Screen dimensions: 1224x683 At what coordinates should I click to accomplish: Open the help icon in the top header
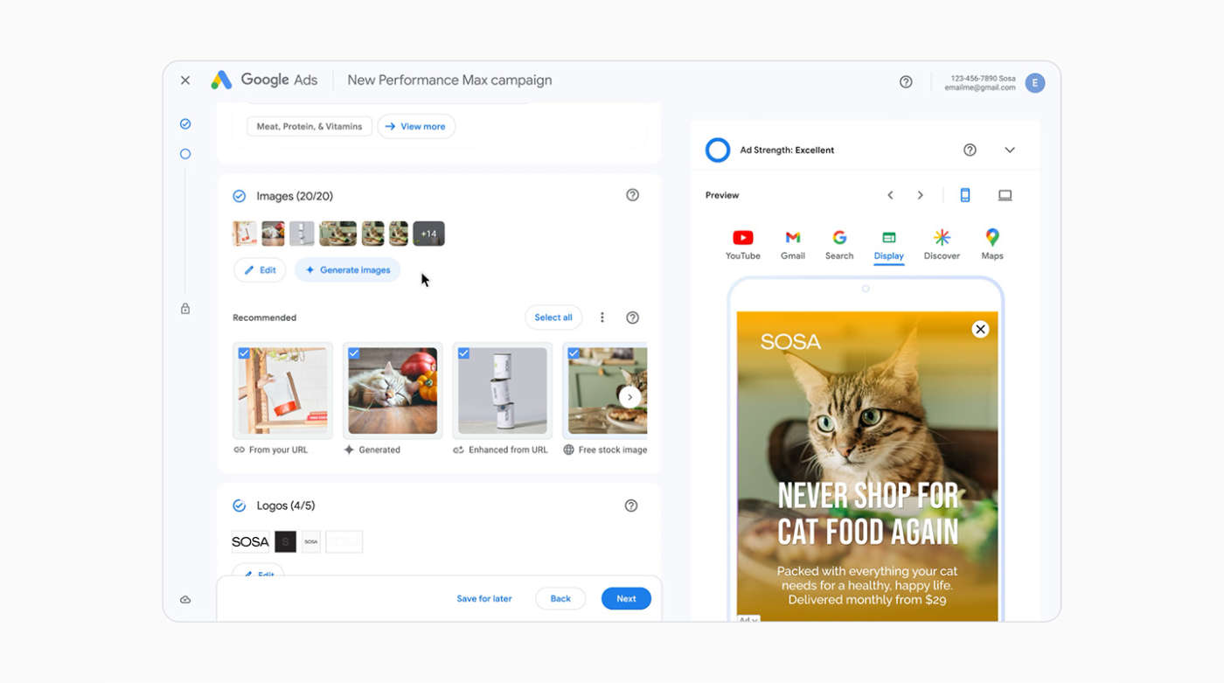point(906,81)
